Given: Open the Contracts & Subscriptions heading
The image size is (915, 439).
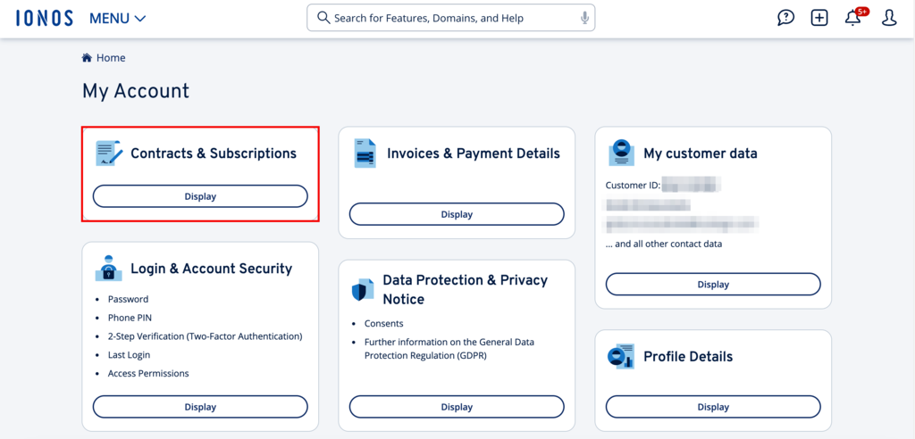Looking at the screenshot, I should coord(214,153).
